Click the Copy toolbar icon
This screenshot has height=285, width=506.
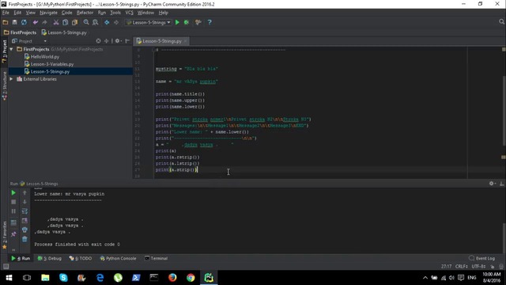[x=65, y=22]
